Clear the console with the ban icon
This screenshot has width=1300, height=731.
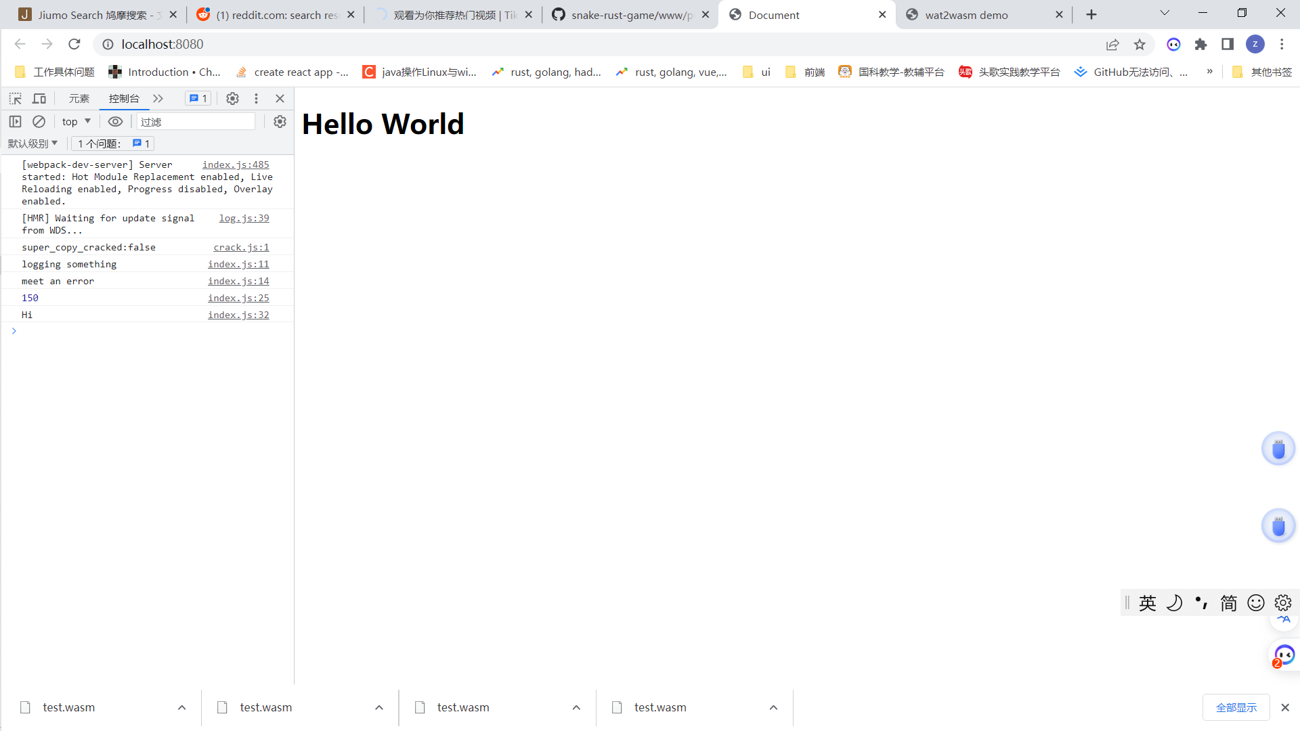[x=39, y=122]
